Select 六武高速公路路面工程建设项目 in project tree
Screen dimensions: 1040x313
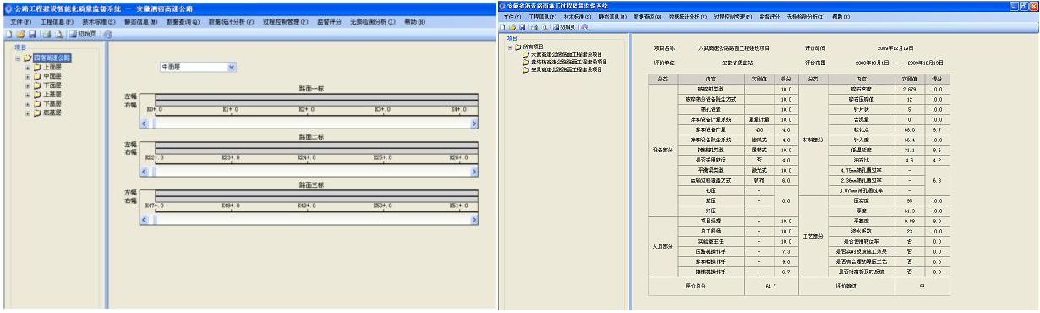(x=567, y=54)
